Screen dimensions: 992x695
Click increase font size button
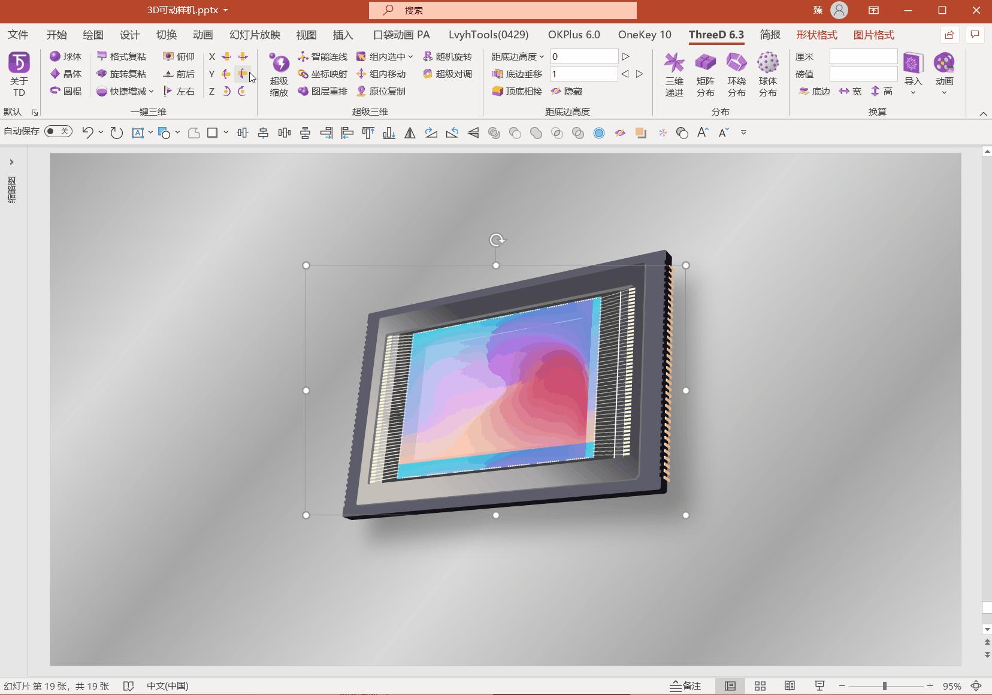point(703,132)
